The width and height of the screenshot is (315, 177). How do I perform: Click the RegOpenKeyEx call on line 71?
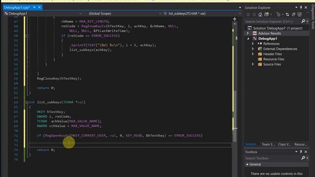coord(57,136)
